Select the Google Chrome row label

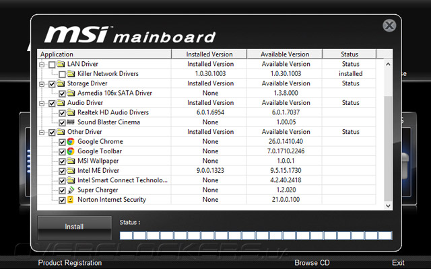pos(100,141)
